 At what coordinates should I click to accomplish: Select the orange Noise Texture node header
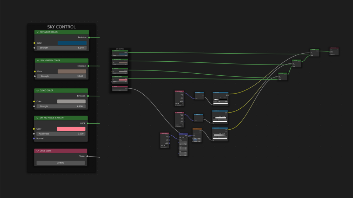(x=197, y=129)
